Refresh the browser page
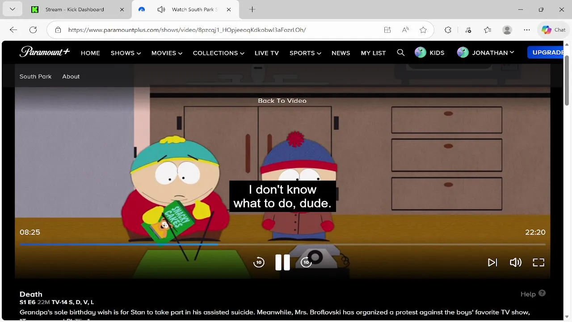The image size is (572, 322). pyautogui.click(x=33, y=30)
